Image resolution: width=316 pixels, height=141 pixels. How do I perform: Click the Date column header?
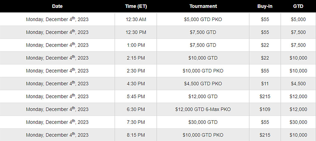57,6
